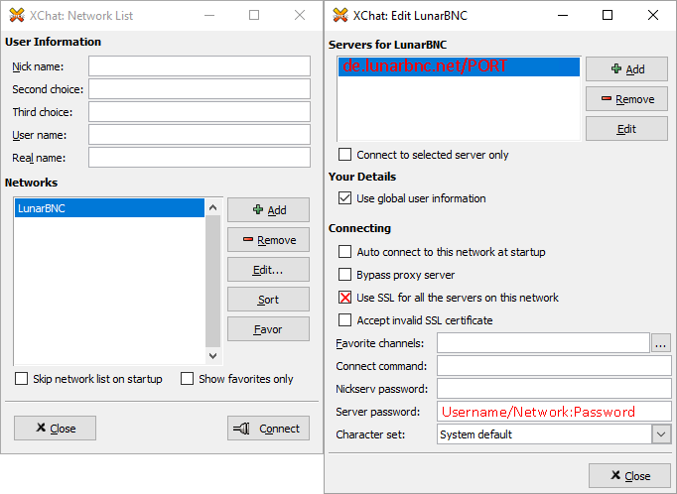
Task: Click the Favor button
Action: [269, 329]
